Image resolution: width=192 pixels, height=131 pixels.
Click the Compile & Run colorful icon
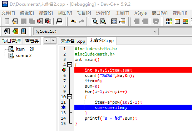pyautogui.click(x=186, y=21)
